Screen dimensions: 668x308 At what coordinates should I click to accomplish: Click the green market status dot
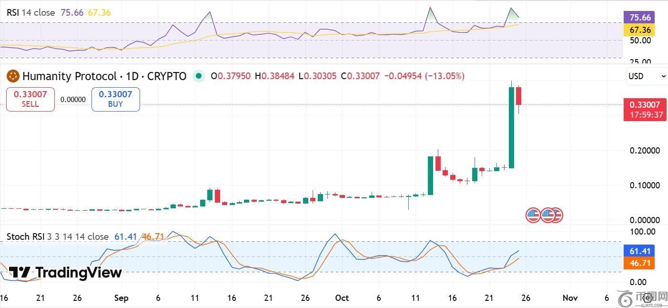(198, 76)
